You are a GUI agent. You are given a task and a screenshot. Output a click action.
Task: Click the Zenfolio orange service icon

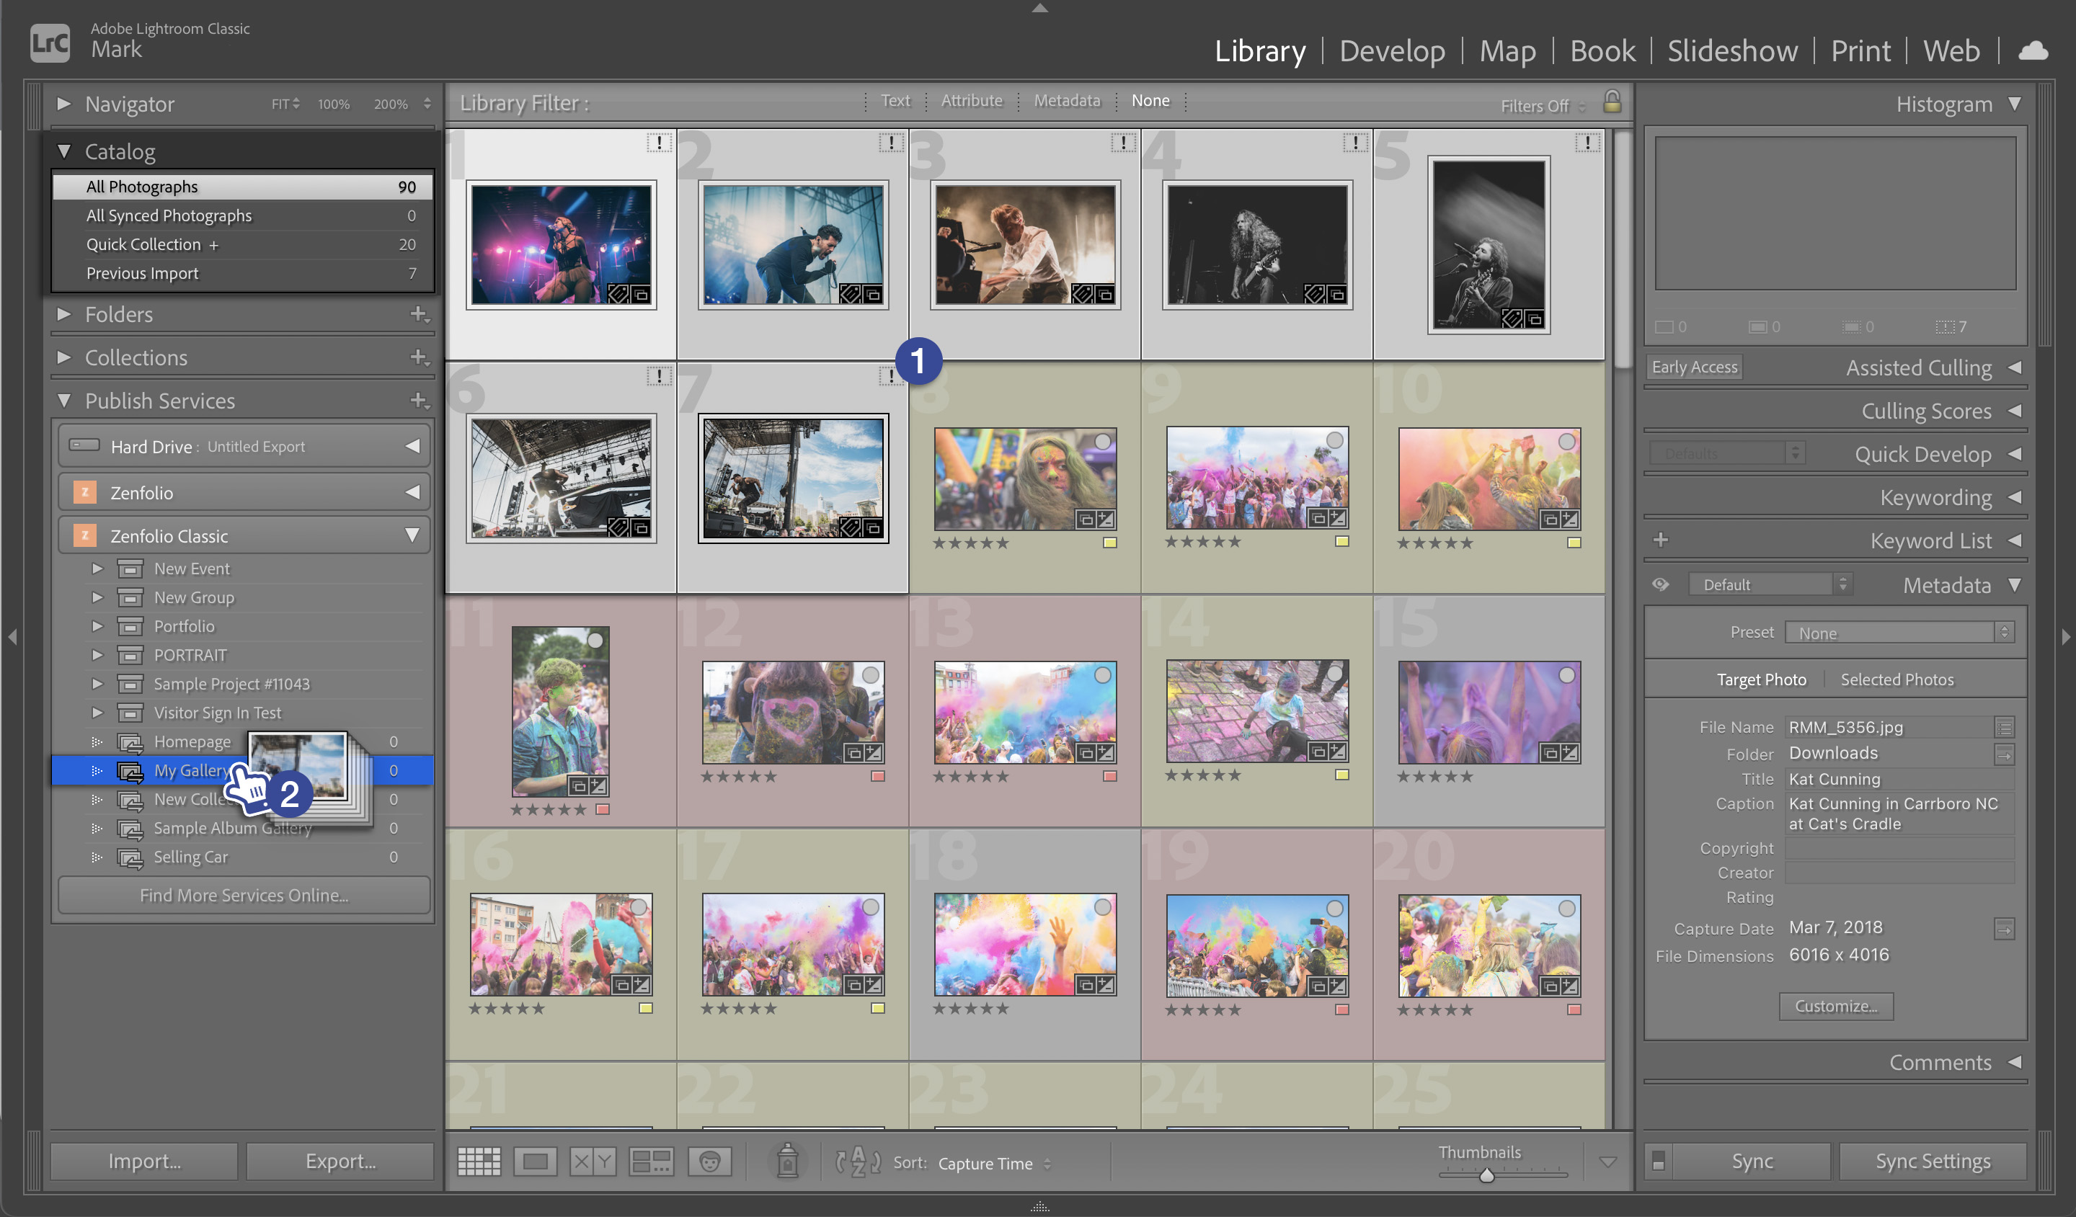84,492
